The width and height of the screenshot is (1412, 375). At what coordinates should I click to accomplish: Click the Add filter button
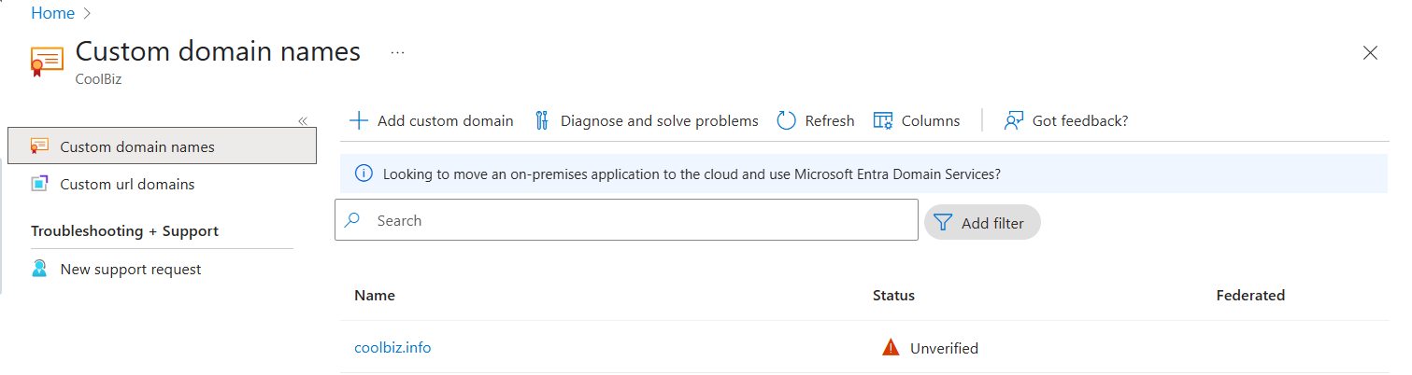click(982, 223)
